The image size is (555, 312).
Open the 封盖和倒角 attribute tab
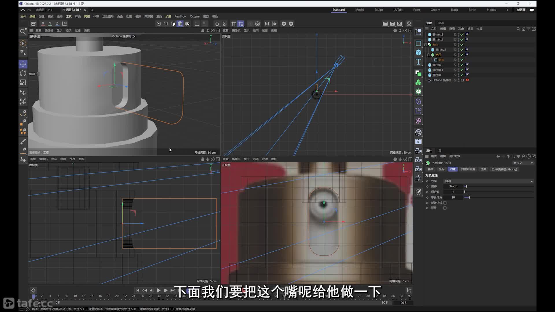(468, 169)
